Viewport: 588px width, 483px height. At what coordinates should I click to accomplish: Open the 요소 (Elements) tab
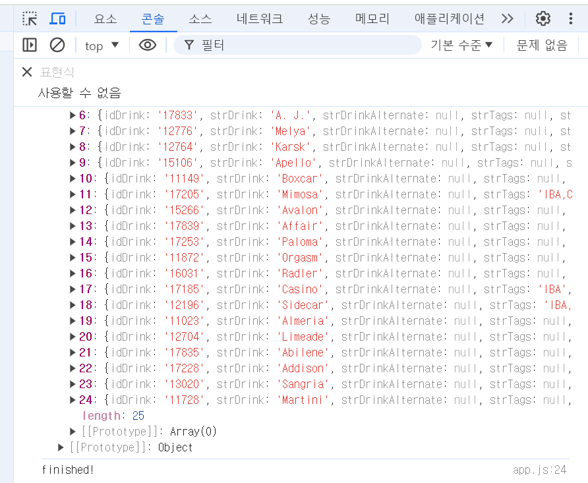[x=105, y=18]
